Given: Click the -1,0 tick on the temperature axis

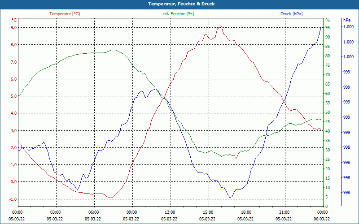Looking at the screenshot, I should point(13,199).
